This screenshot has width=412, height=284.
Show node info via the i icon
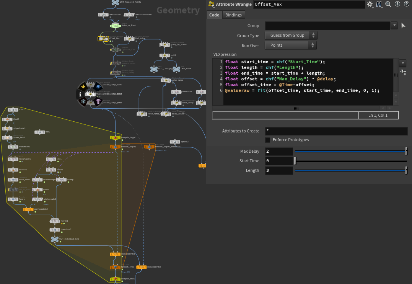tap(397, 4)
